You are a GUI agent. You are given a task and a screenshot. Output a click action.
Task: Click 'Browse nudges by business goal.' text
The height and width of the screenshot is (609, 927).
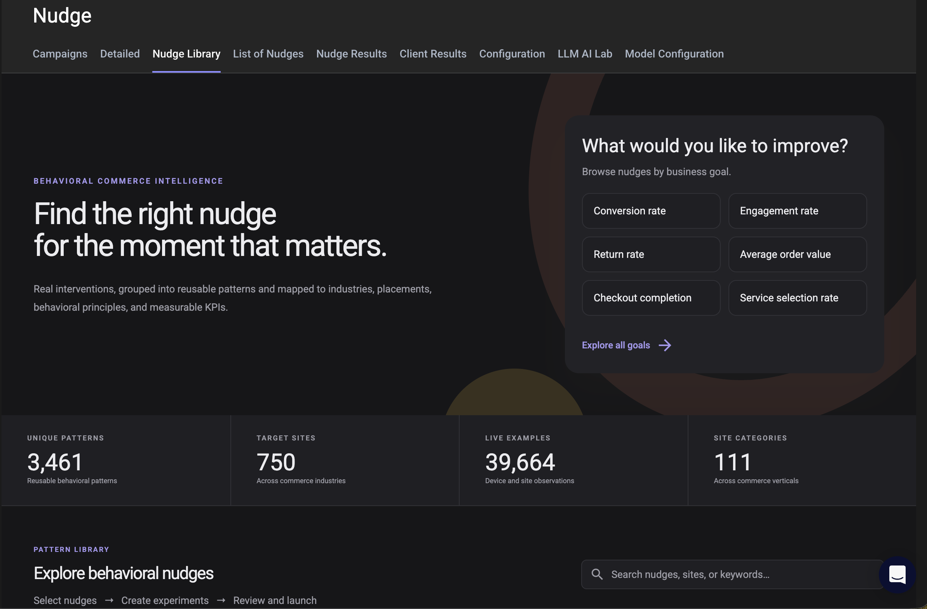(656, 172)
